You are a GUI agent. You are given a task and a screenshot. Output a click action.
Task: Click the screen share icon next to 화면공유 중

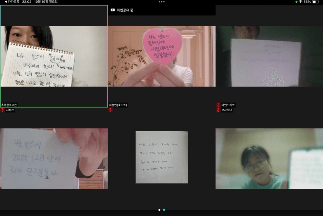click(113, 10)
